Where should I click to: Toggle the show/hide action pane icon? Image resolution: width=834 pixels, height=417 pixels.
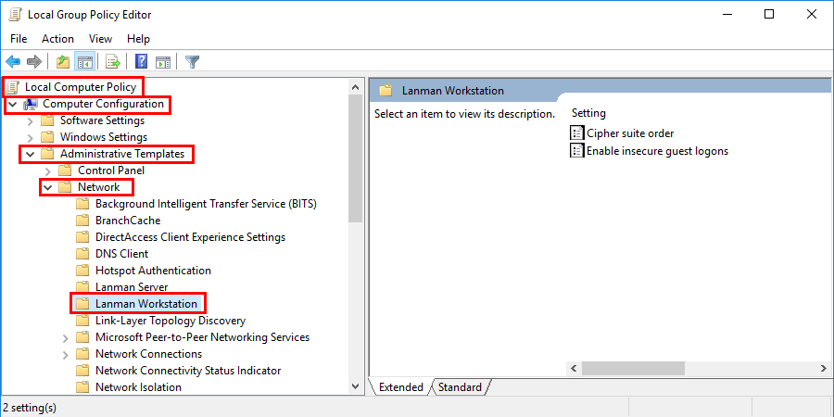pos(163,62)
